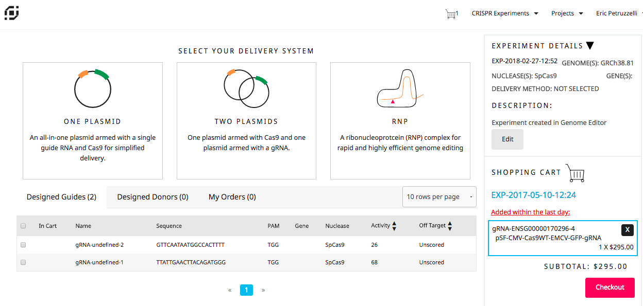
Task: Remove gRNA-ENSG00000170296-4 with X button
Action: [x=627, y=230]
